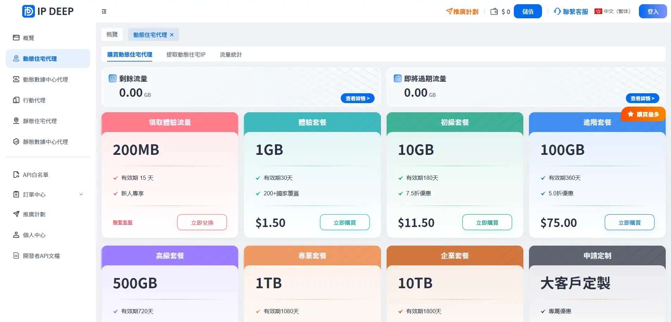671x322 pixels.
Task: Click the IP DEEP logo icon
Action: [28, 11]
